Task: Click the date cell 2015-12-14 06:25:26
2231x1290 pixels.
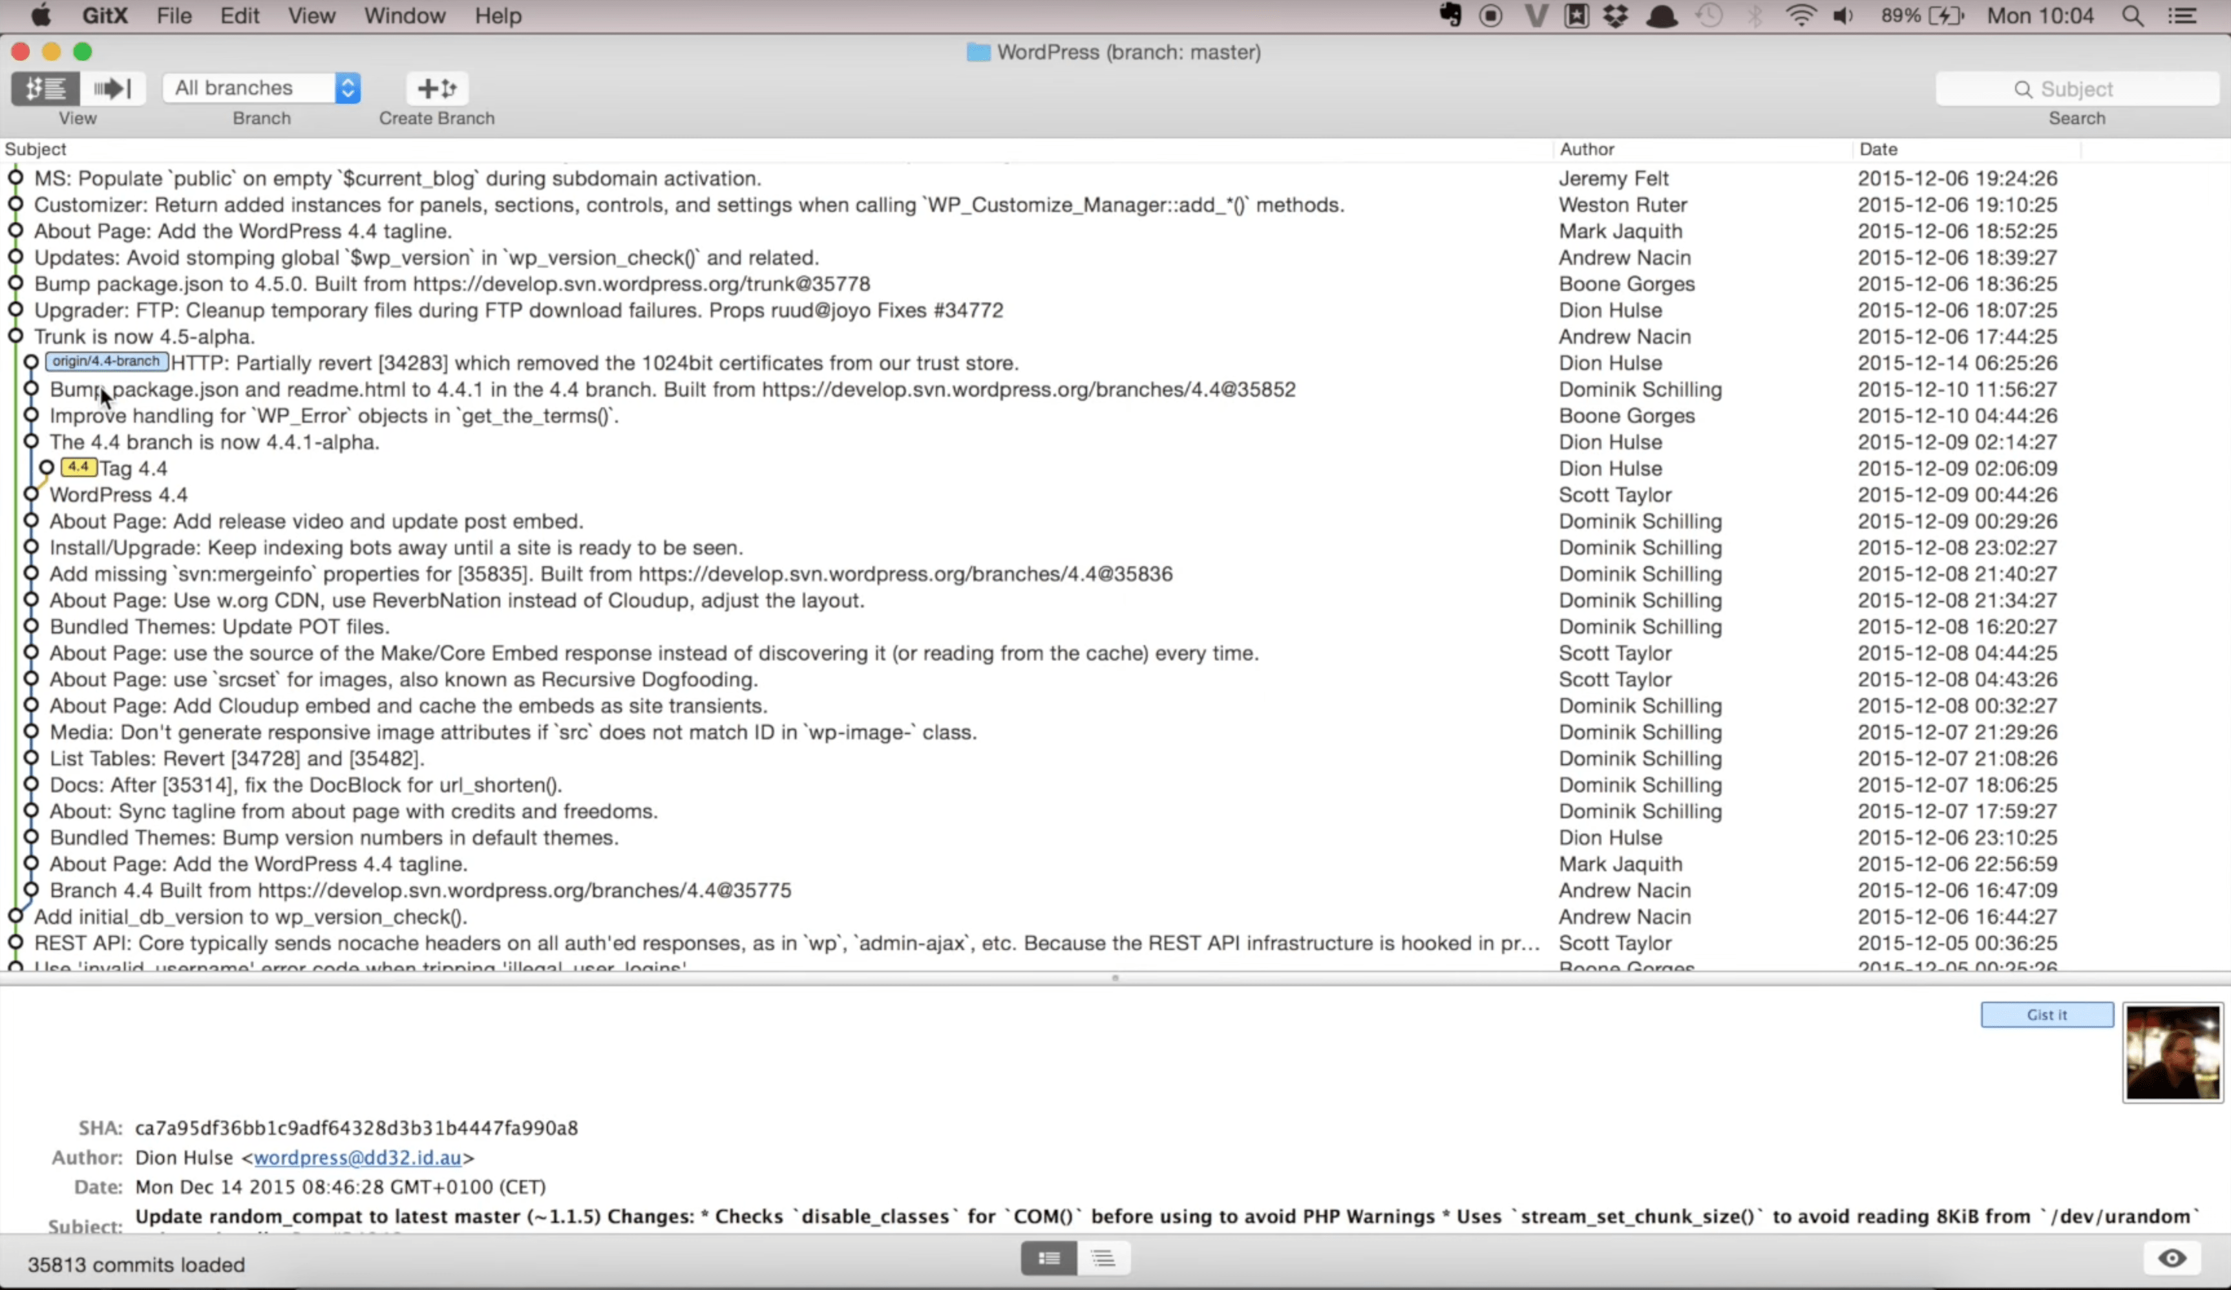Action: point(1958,363)
